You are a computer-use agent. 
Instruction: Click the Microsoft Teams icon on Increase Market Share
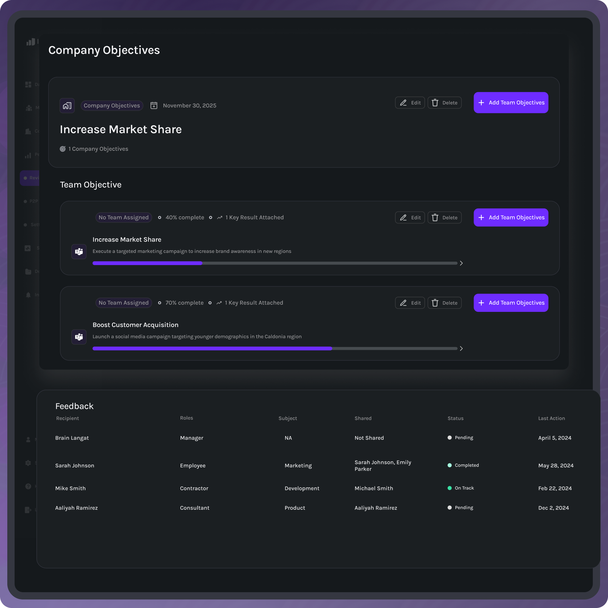79,251
